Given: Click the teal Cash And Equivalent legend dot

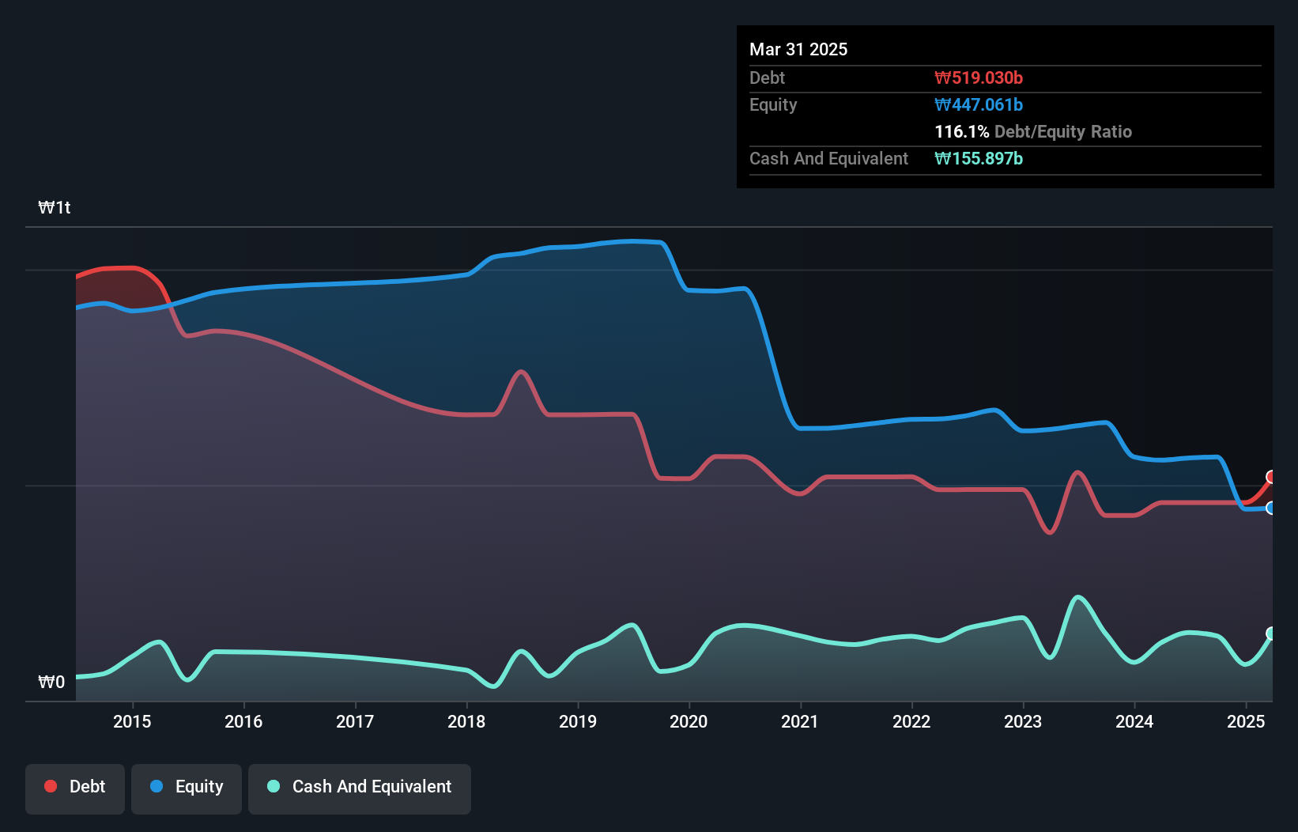Looking at the screenshot, I should point(273,787).
